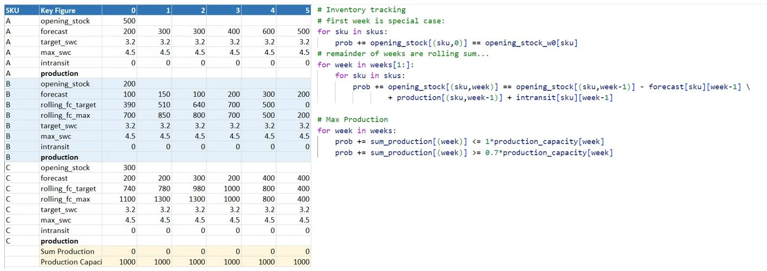Select SKU B "intransit" label cell

point(70,147)
